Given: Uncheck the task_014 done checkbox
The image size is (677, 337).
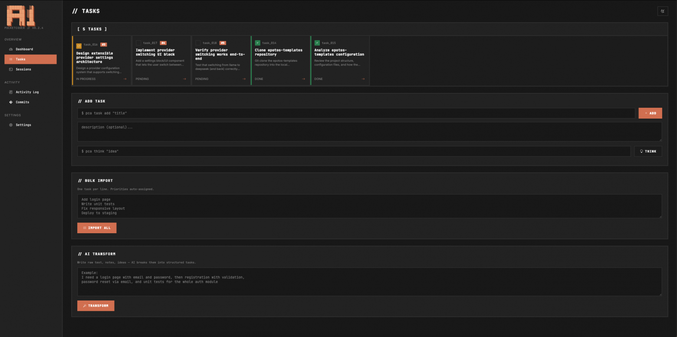Looking at the screenshot, I should point(258,43).
